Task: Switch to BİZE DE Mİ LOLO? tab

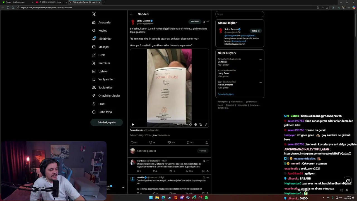Action: tap(51, 2)
